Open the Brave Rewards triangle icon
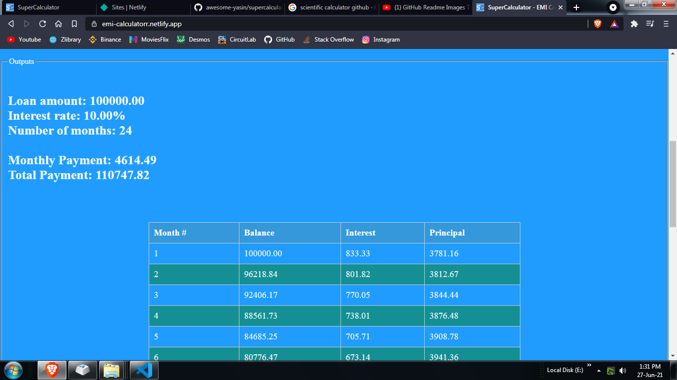This screenshot has width=677, height=380. (614, 24)
